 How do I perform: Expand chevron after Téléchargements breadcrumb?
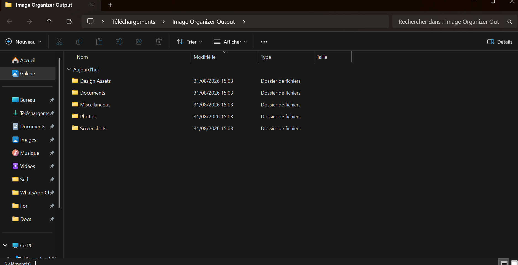[x=164, y=22]
